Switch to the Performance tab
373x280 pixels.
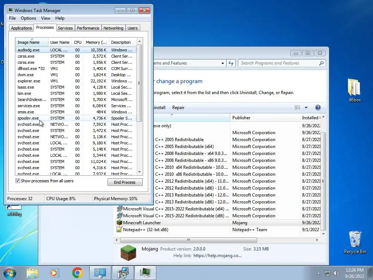[x=88, y=28]
